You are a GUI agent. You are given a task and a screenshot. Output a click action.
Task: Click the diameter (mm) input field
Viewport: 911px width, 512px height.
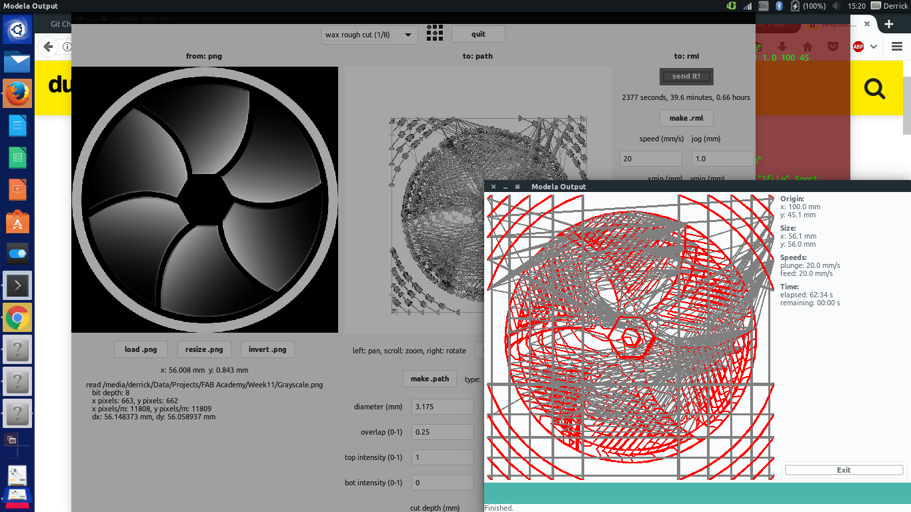coord(442,407)
